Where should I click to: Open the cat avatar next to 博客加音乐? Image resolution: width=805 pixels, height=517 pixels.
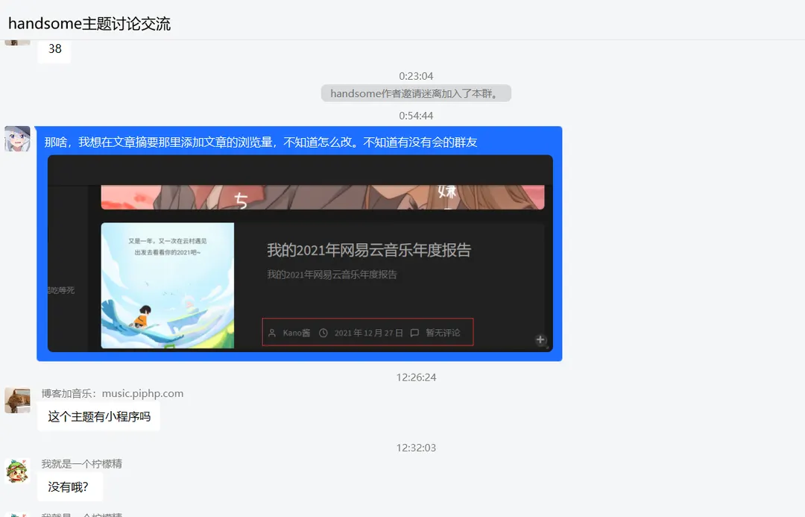click(17, 401)
